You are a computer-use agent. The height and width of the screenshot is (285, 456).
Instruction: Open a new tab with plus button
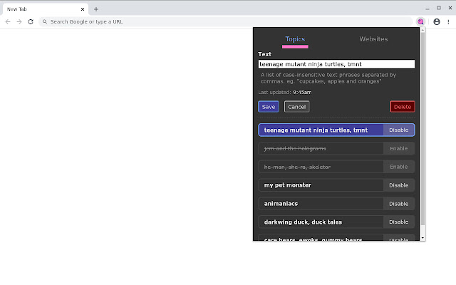[x=96, y=9]
